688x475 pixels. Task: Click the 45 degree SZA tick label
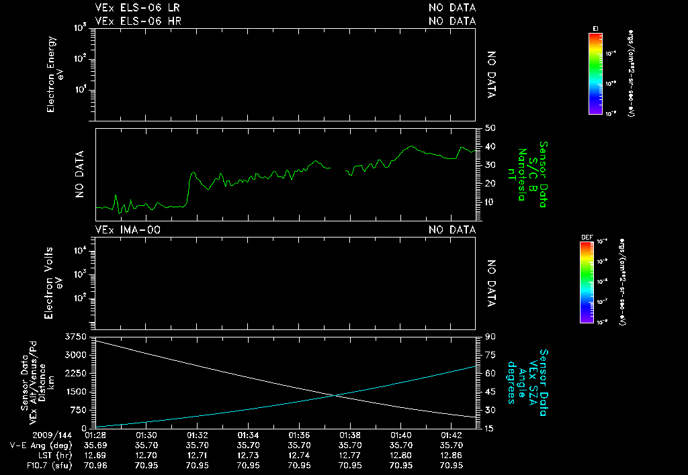click(490, 392)
